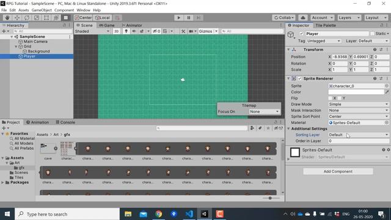This screenshot has height=220, width=391.
Task: Select the Move tool
Action: coord(17,18)
